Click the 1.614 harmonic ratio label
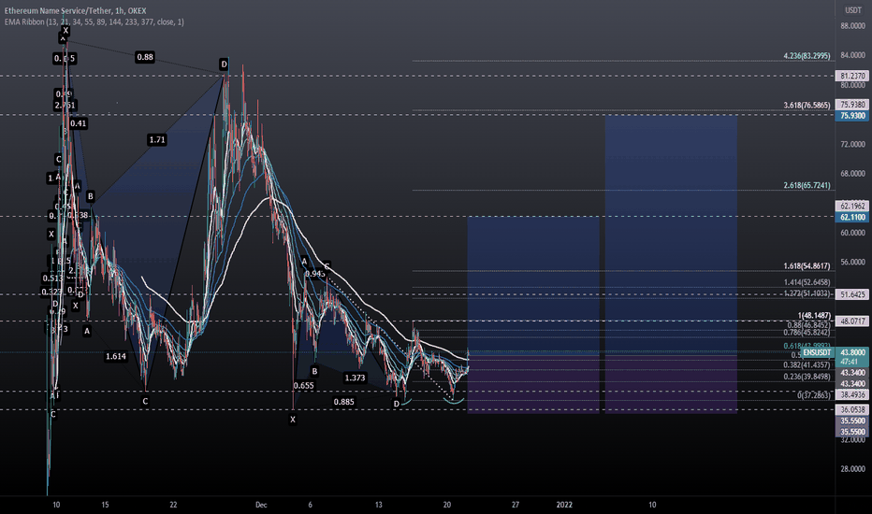Viewport: 872px width, 514px height. (x=116, y=356)
